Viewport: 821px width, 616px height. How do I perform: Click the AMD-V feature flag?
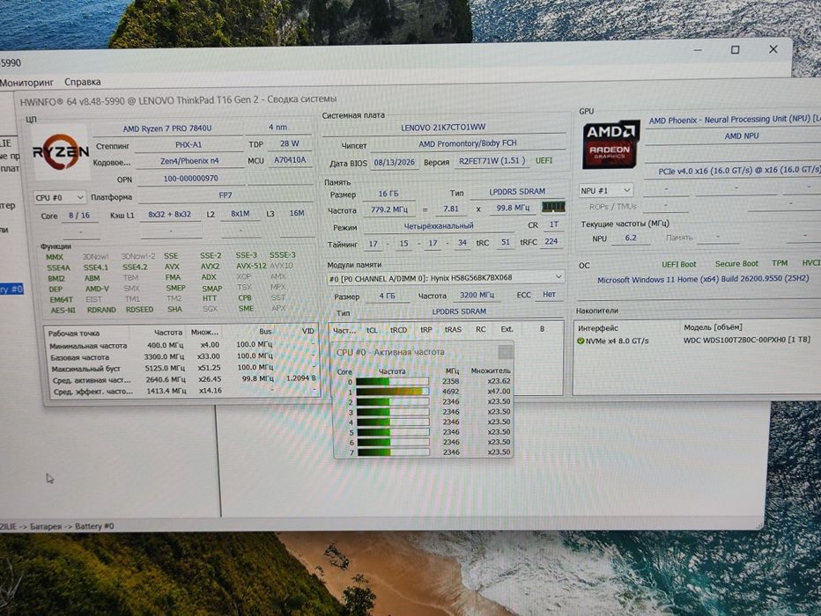[x=97, y=289]
